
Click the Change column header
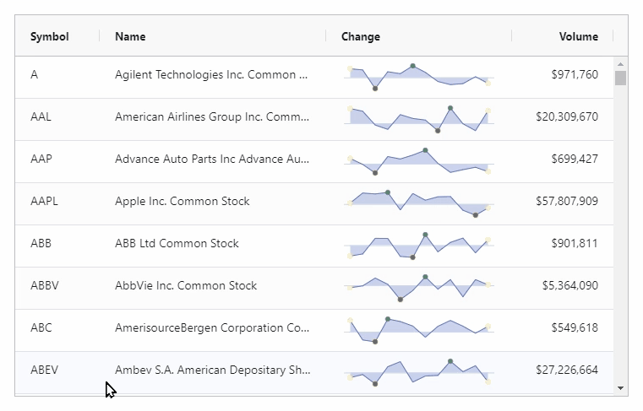coord(361,36)
